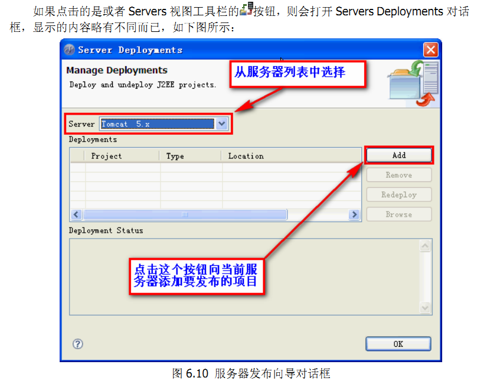This screenshot has width=477, height=384.
Task: Open help via question mark icon
Action: tap(78, 344)
